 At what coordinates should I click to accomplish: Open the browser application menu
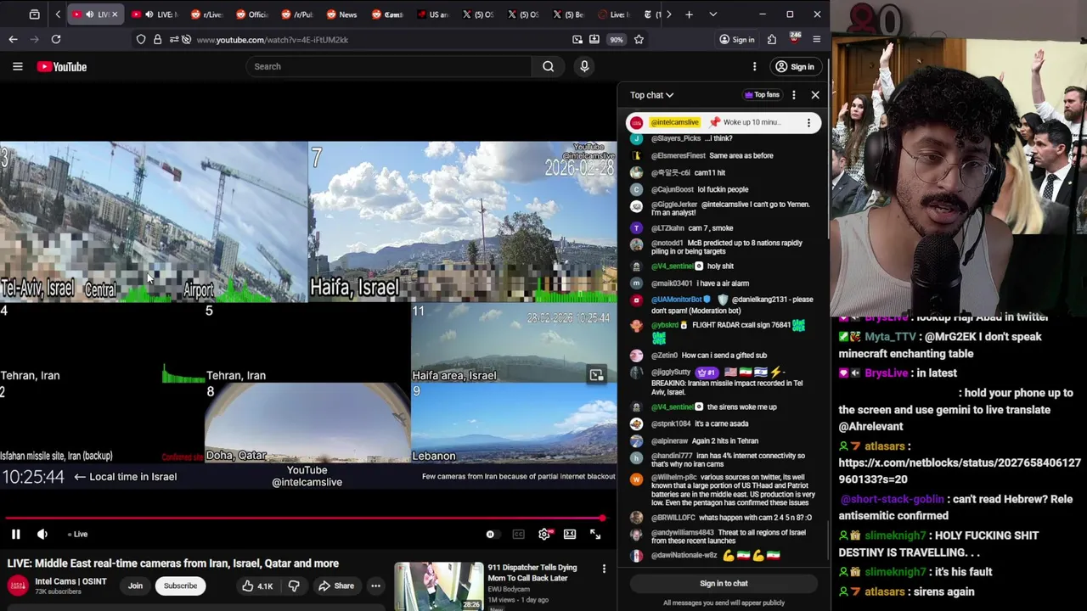click(817, 39)
